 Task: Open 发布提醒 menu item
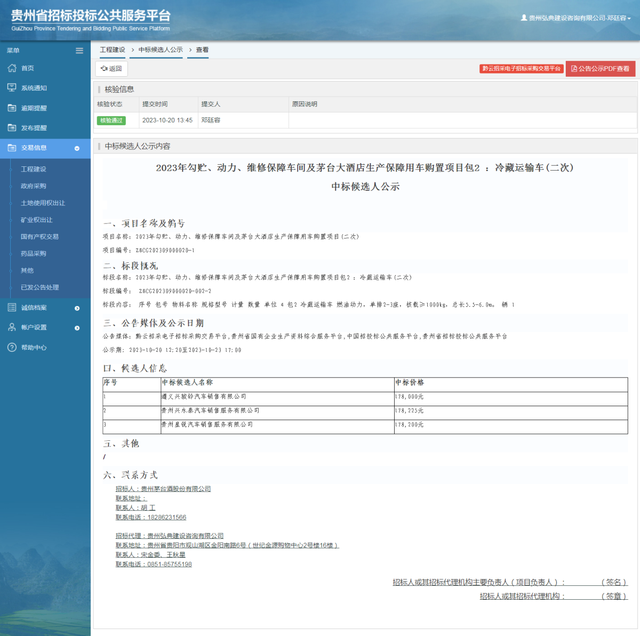click(x=34, y=128)
